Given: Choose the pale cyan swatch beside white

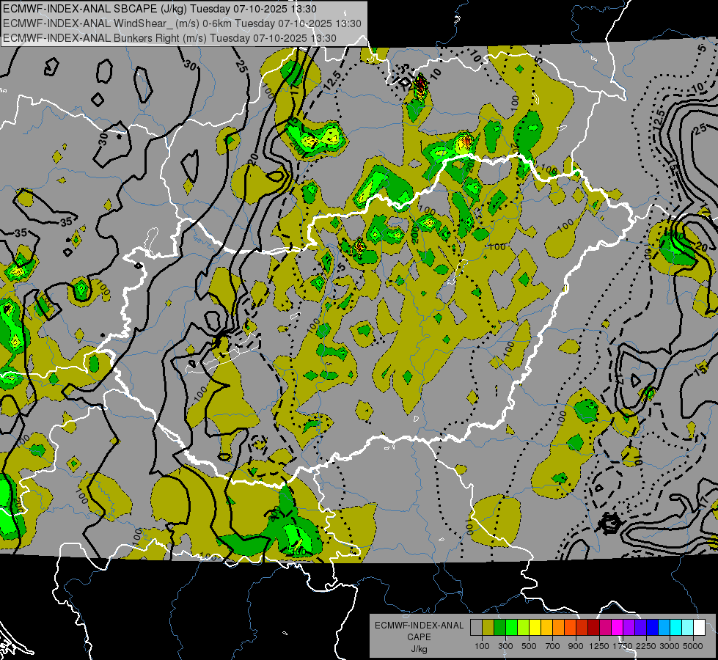Looking at the screenshot, I should click(687, 628).
